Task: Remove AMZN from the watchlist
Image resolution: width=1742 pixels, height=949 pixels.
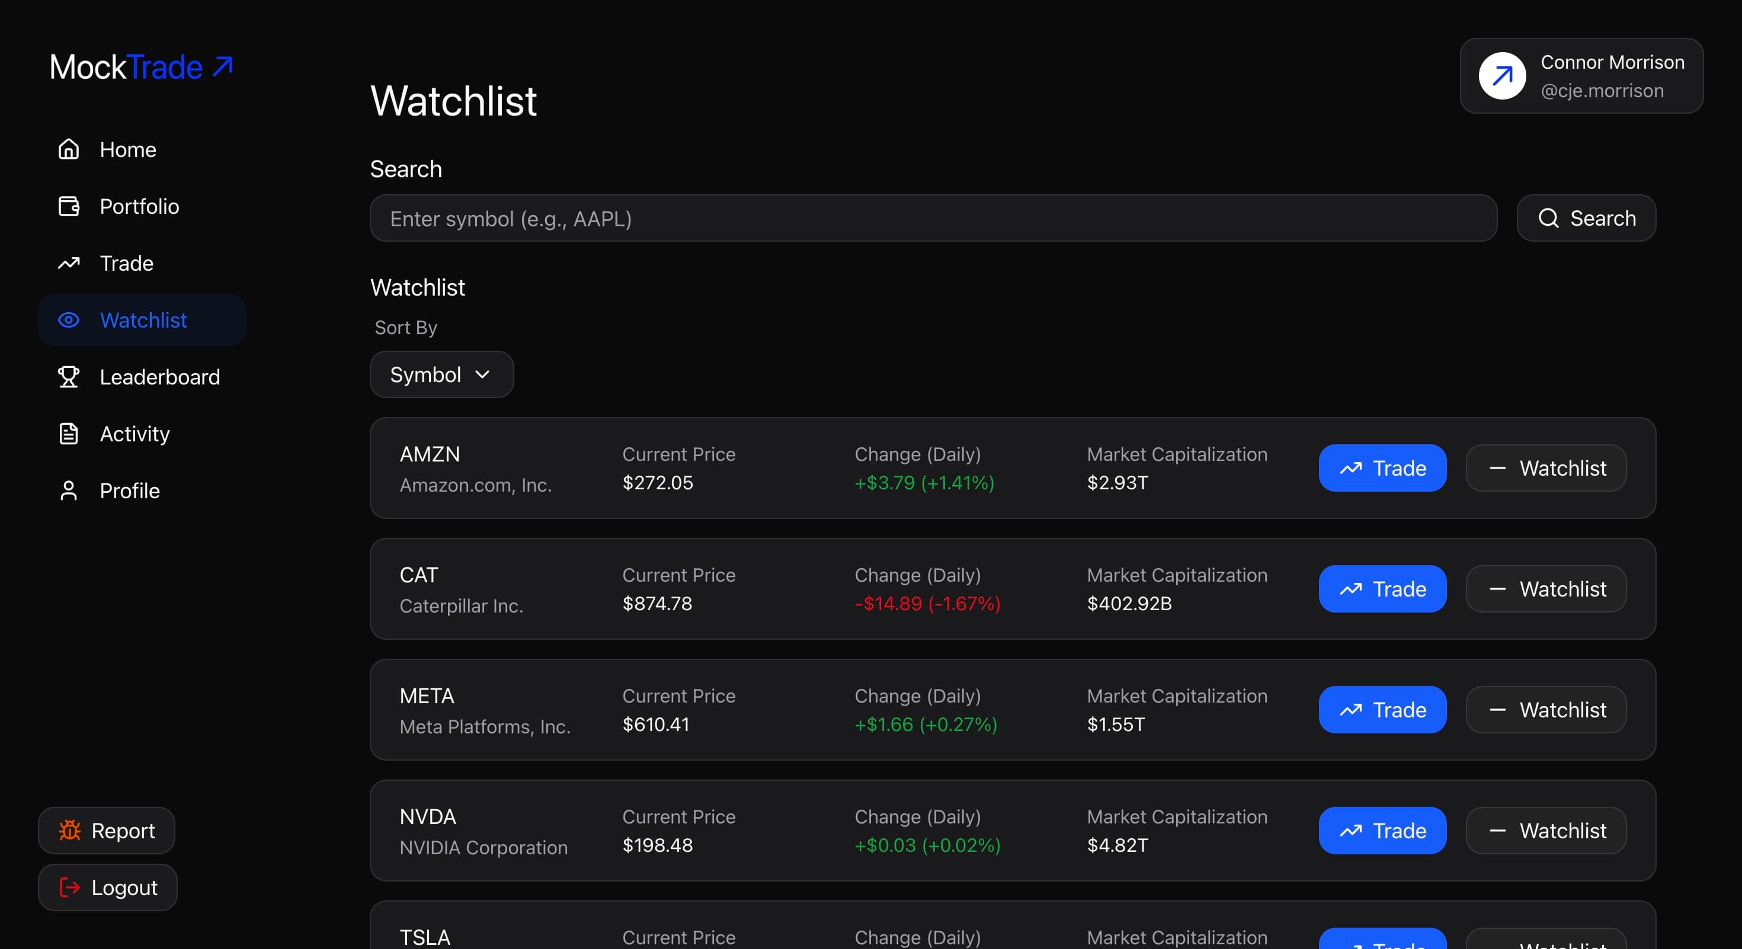Action: pos(1546,468)
